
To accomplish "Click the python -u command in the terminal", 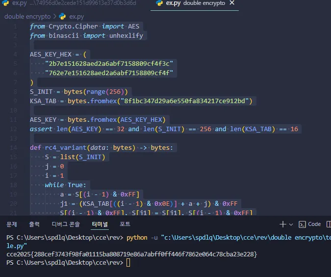I will (229, 238).
